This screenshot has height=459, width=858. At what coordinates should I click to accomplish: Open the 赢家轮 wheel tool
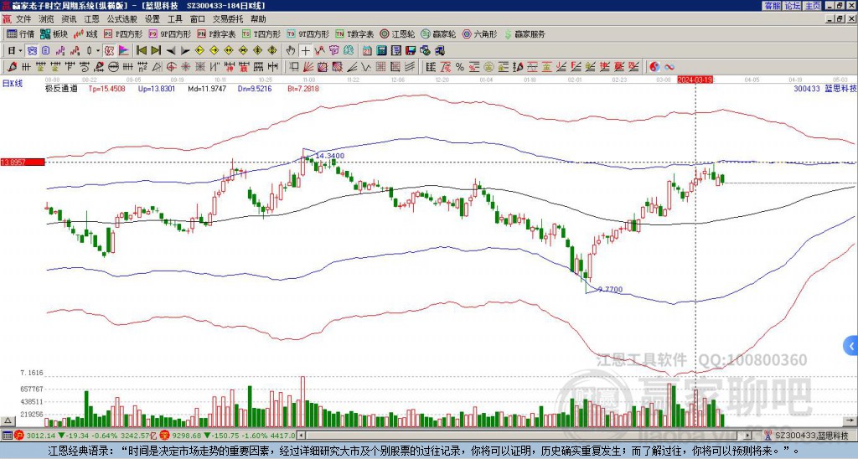(x=438, y=34)
